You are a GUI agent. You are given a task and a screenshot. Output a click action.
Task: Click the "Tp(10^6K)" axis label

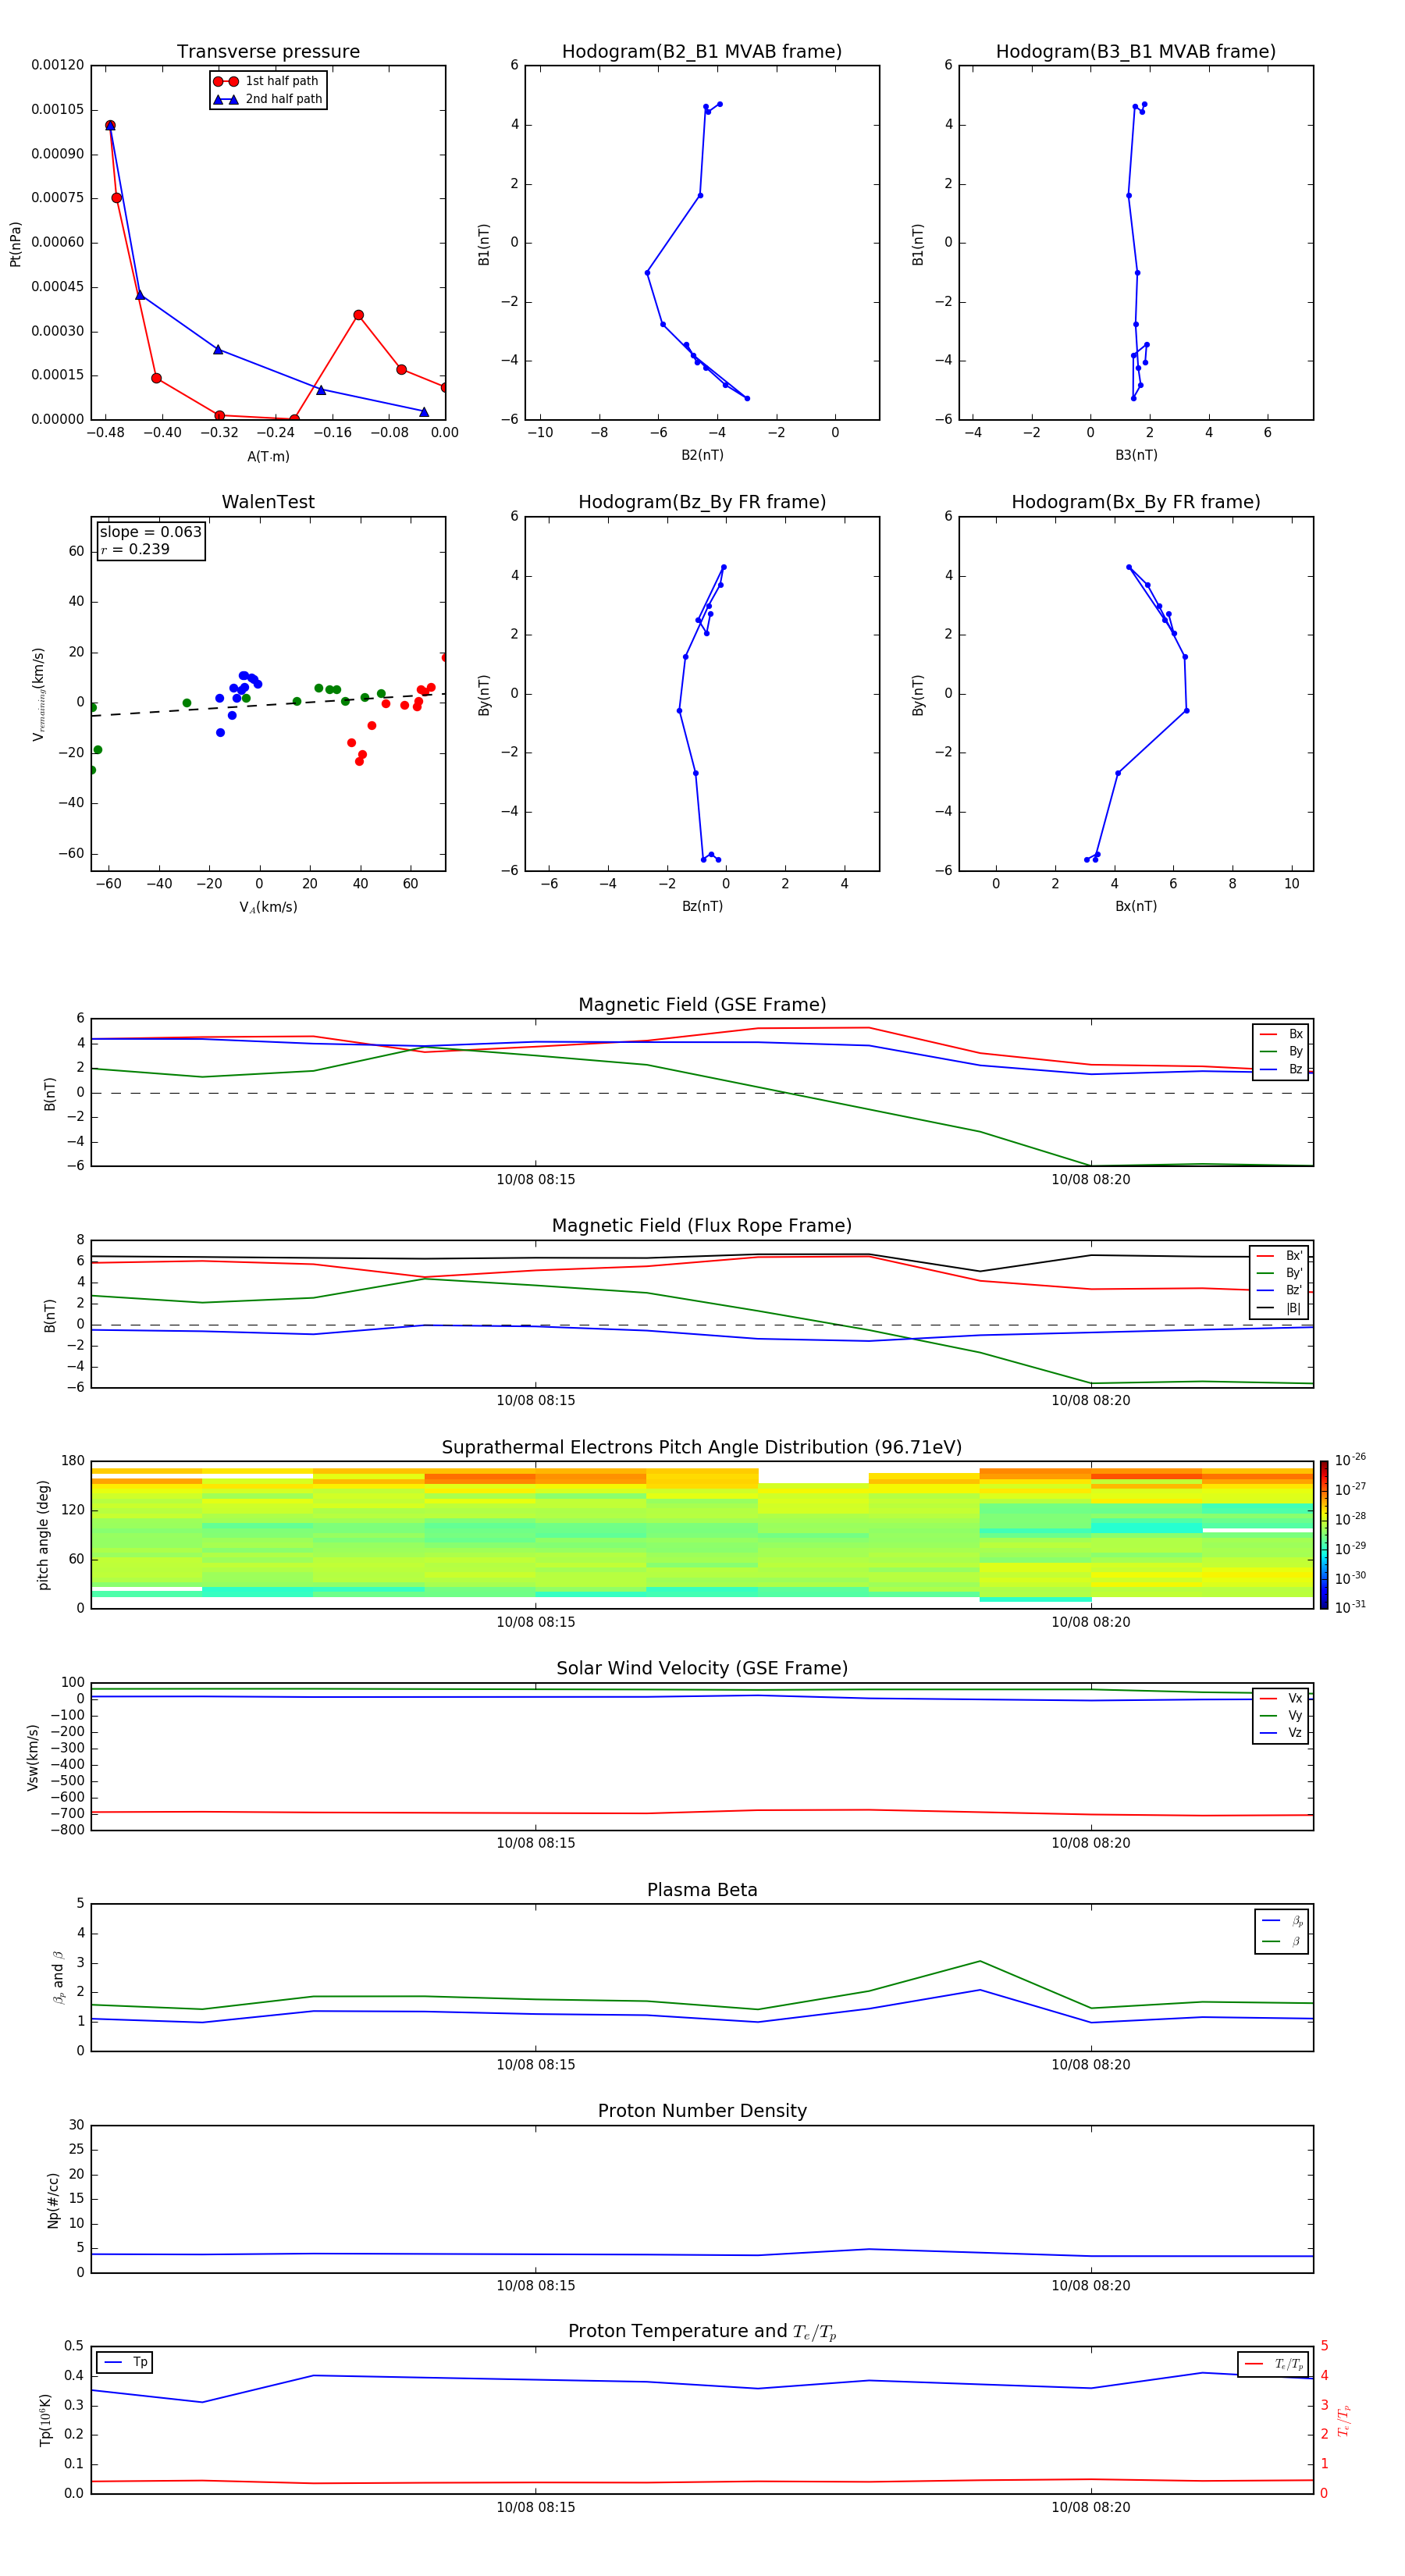coord(45,2420)
